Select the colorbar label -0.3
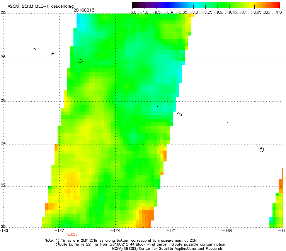 pyautogui.click(x=194, y=12)
